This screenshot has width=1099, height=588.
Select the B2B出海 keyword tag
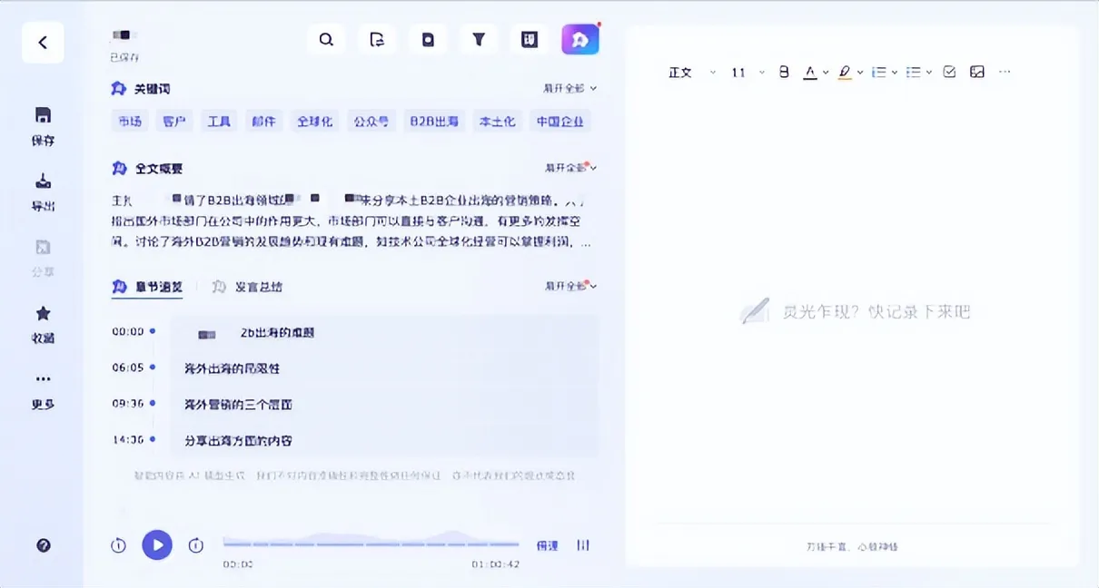click(434, 121)
